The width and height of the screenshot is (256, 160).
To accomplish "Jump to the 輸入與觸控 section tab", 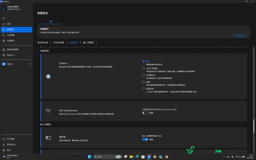I will (89, 42).
